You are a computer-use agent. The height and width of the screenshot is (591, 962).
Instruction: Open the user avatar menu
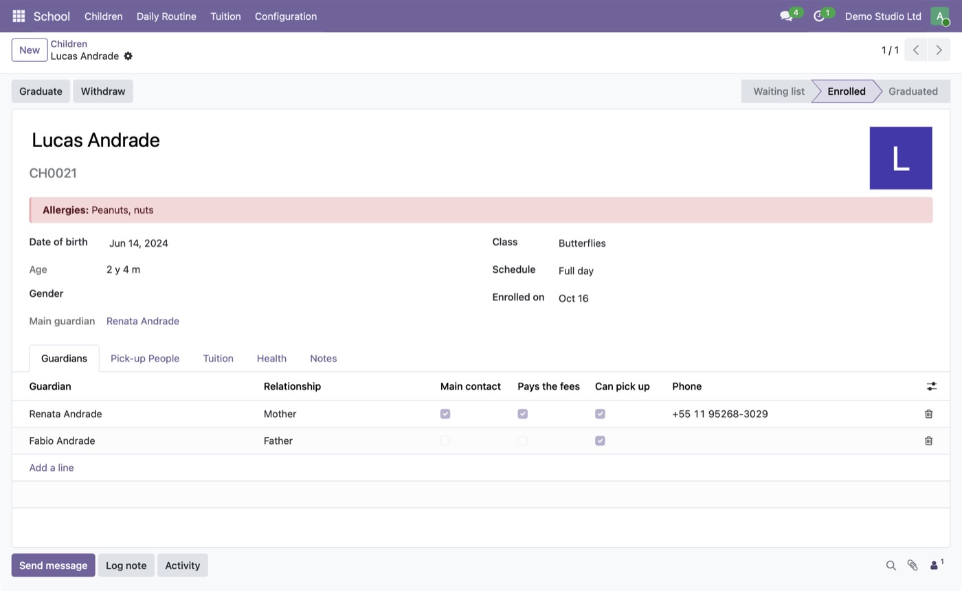coord(939,16)
